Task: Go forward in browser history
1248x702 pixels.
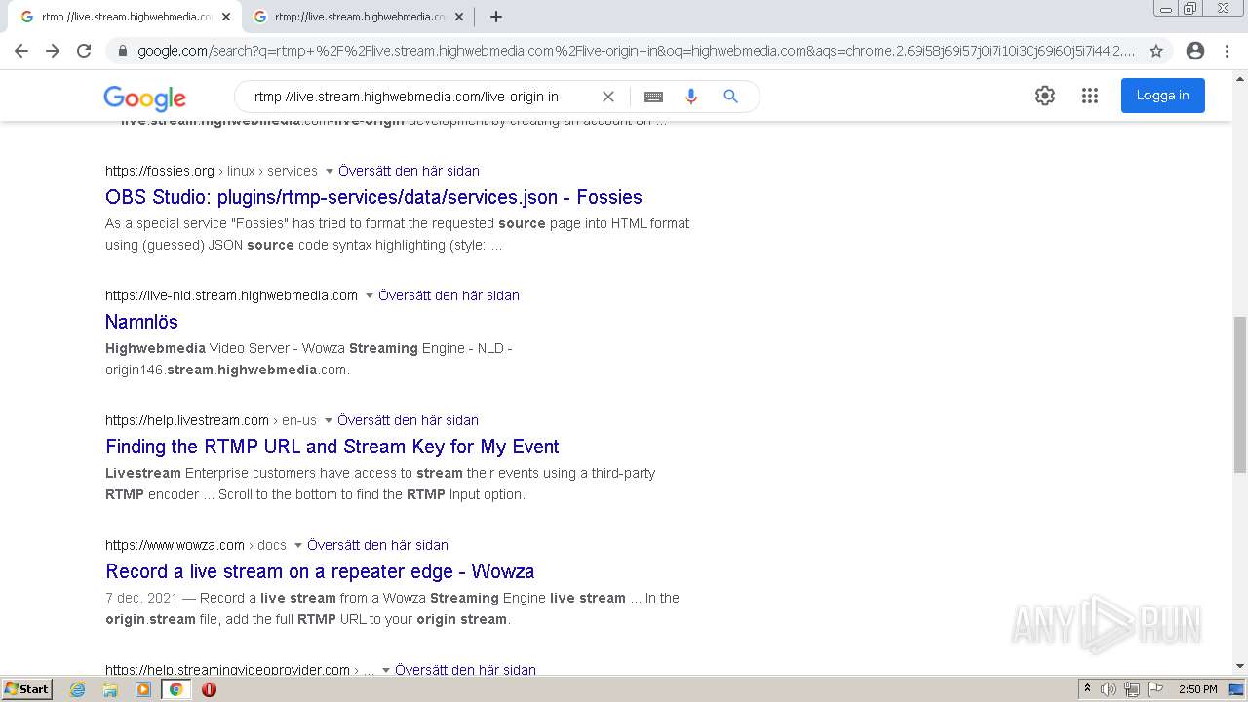Action: [x=53, y=51]
